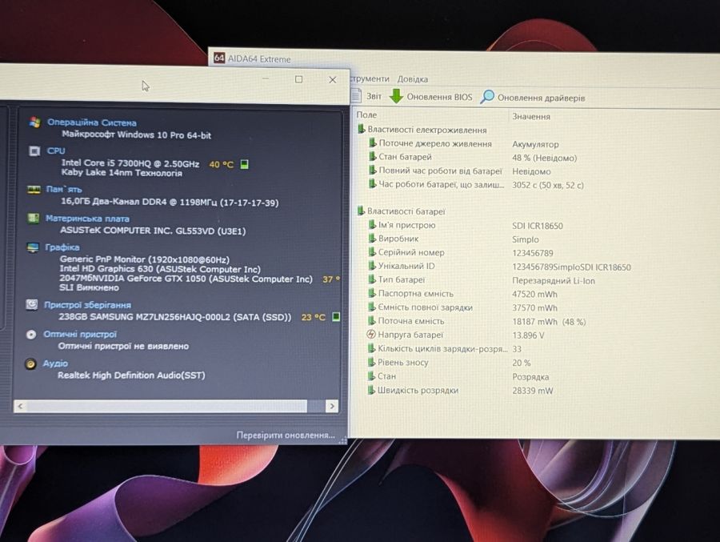Click the green arrow BIOS update icon
The image size is (720, 542).
pyautogui.click(x=396, y=96)
